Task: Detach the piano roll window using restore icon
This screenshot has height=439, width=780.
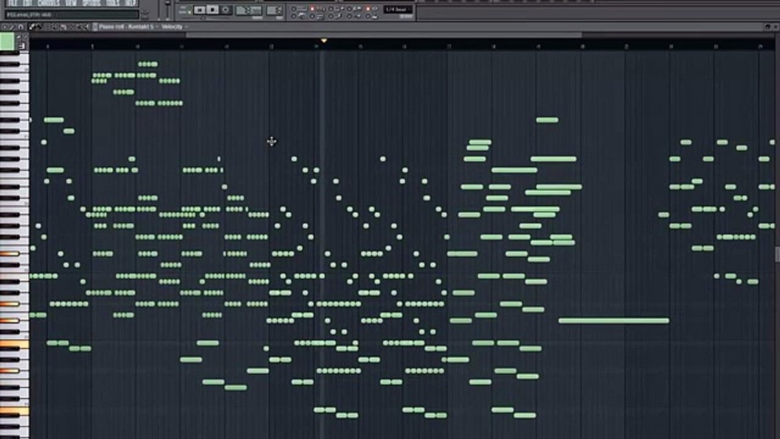Action: click(x=768, y=27)
